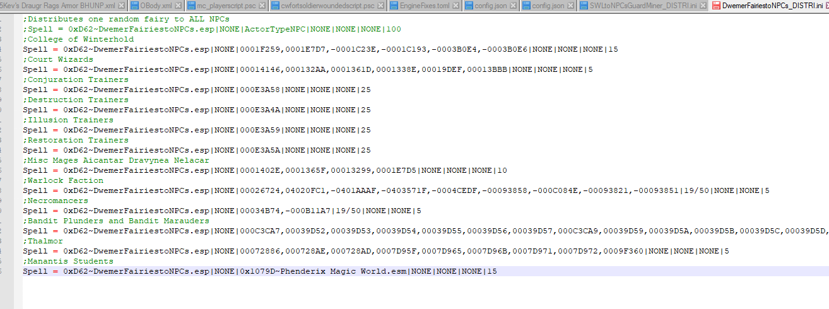Click the Spell line starting with 000C3CA7

426,231
